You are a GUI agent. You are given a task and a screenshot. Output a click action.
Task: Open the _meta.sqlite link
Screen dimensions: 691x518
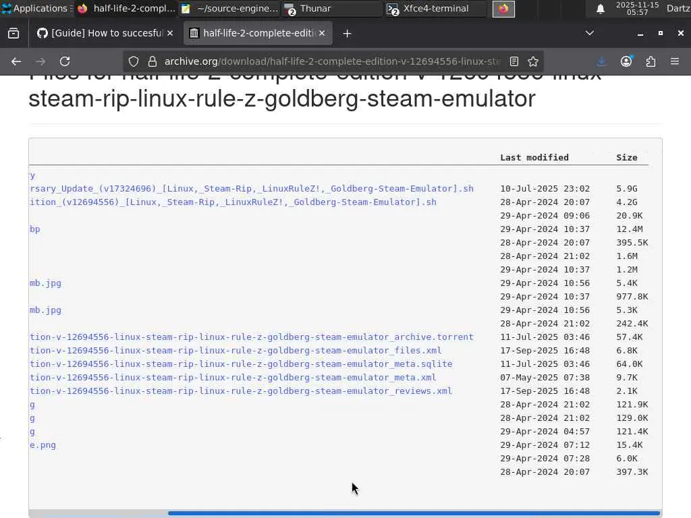pyautogui.click(x=241, y=364)
